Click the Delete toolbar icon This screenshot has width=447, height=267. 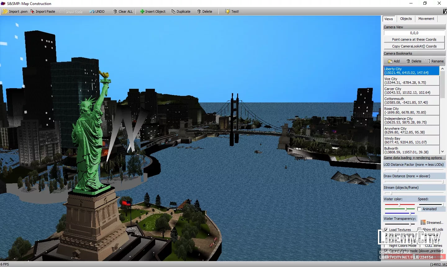pyautogui.click(x=199, y=11)
